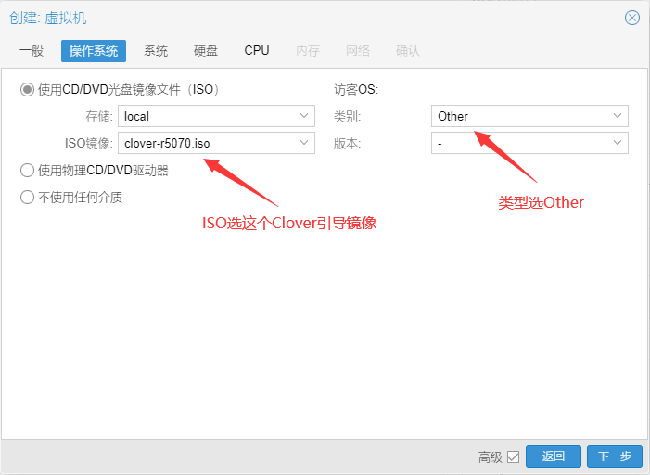
Task: Go to the CPU tab
Action: coord(257,50)
